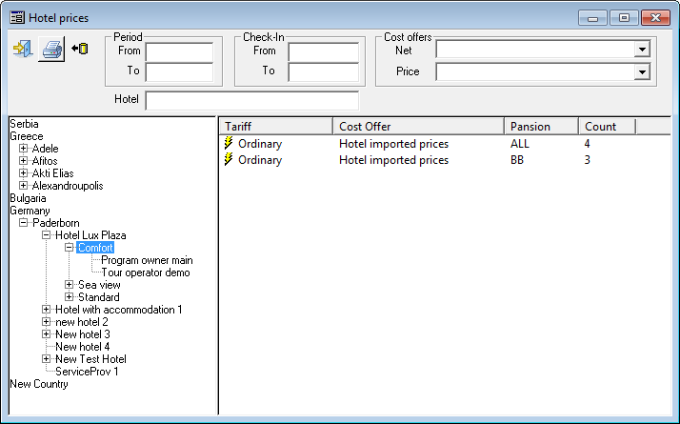Expand the Sea view node
This screenshot has width=680, height=424.
(70, 285)
